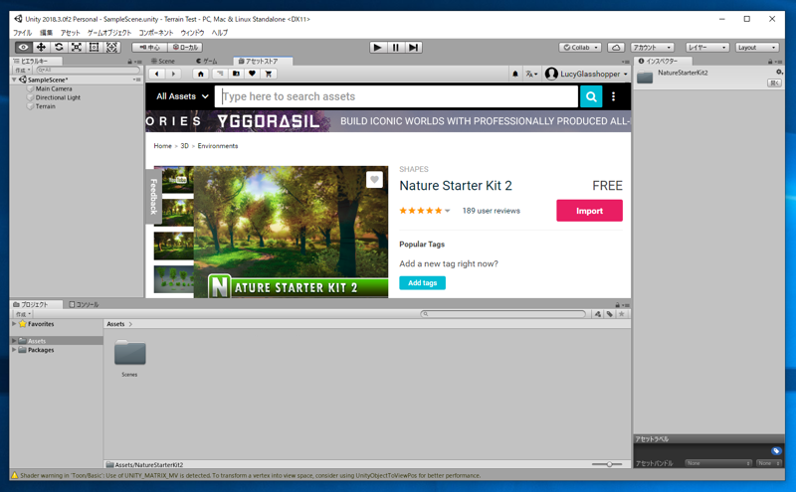Image resolution: width=796 pixels, height=492 pixels.
Task: Select the Move tool
Action: 41,47
